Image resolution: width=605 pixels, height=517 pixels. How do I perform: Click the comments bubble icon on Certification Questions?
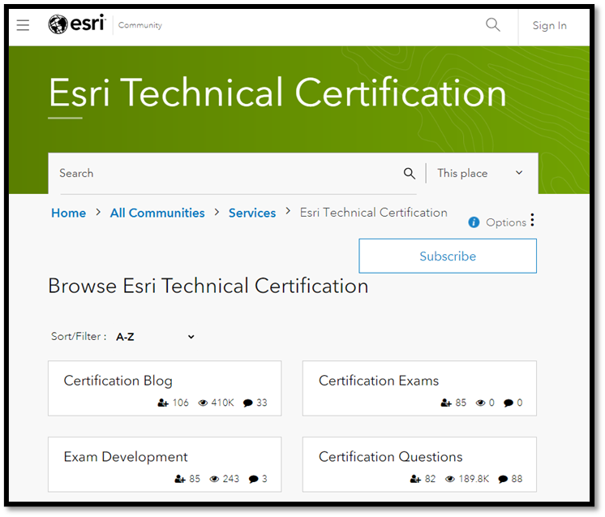[x=503, y=479]
